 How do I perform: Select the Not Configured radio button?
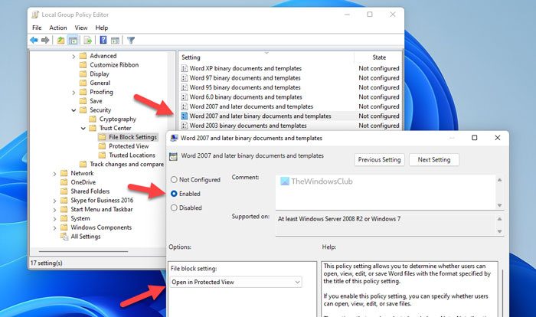tap(174, 179)
